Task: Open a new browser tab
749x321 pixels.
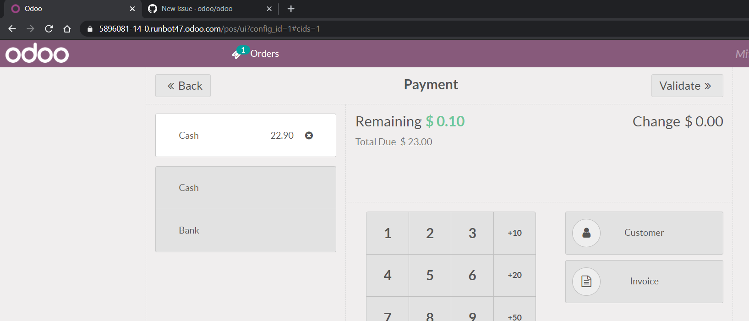Action: [x=290, y=8]
